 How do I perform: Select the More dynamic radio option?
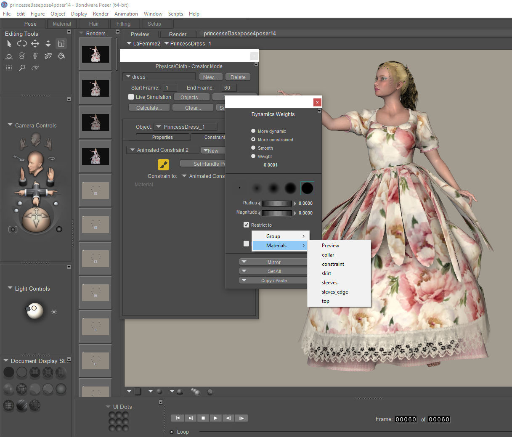coord(253,131)
